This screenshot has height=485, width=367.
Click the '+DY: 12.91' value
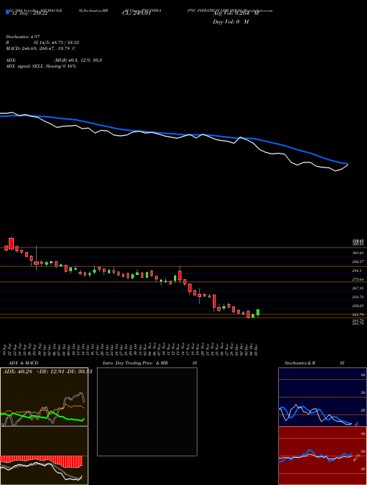49,372
